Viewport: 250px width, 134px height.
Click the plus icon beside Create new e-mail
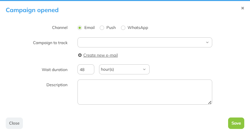click(80, 55)
